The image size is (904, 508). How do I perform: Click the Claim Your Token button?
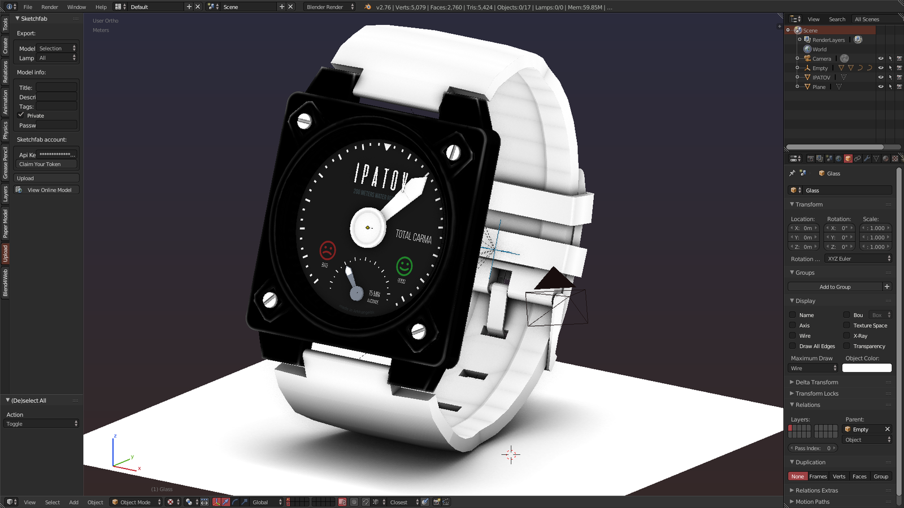coord(46,164)
